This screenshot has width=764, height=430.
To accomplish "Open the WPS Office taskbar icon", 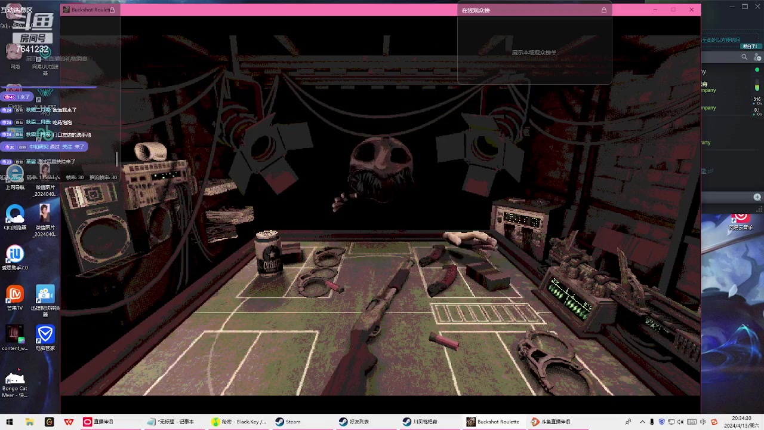I will click(x=69, y=422).
